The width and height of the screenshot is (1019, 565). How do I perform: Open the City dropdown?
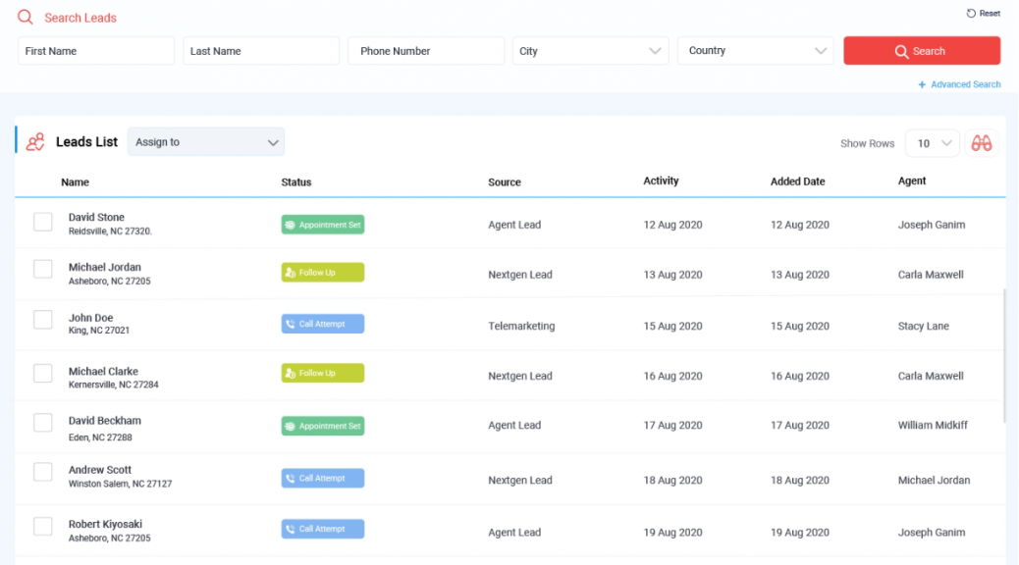click(x=590, y=51)
